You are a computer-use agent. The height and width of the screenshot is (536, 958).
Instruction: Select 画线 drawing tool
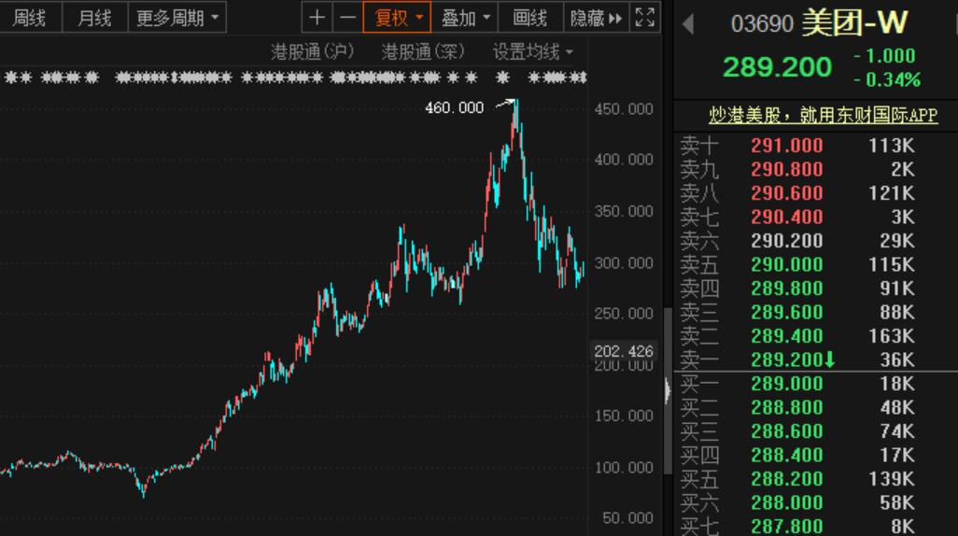[x=529, y=18]
